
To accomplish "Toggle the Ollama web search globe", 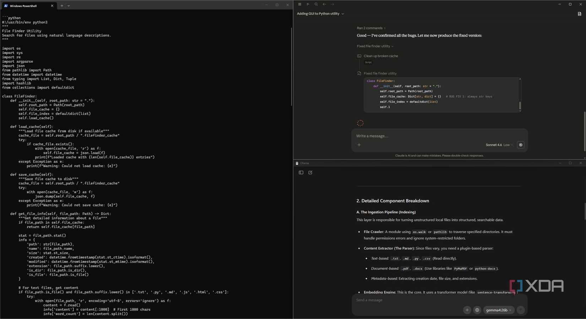I will pos(477,310).
